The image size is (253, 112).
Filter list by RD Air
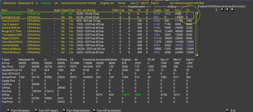pyautogui.click(x=122, y=3)
